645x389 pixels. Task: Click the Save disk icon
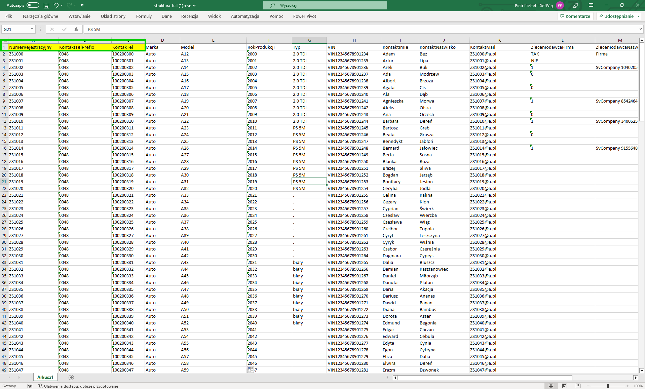click(46, 5)
